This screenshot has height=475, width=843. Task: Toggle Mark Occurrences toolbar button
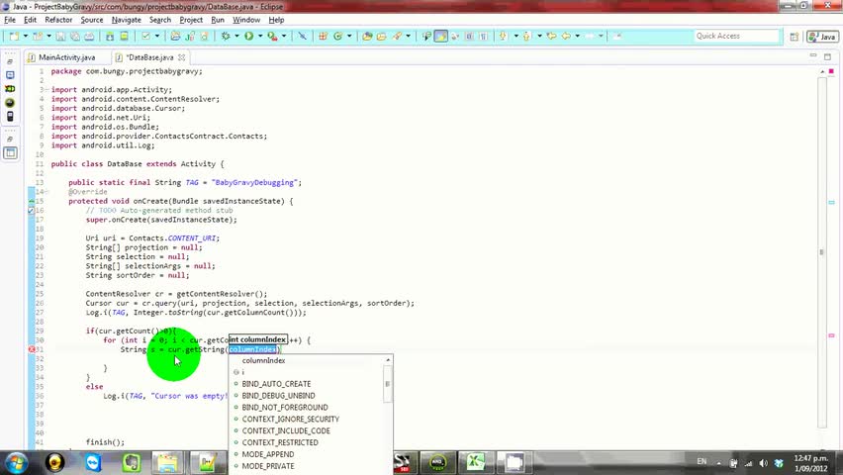tap(441, 36)
